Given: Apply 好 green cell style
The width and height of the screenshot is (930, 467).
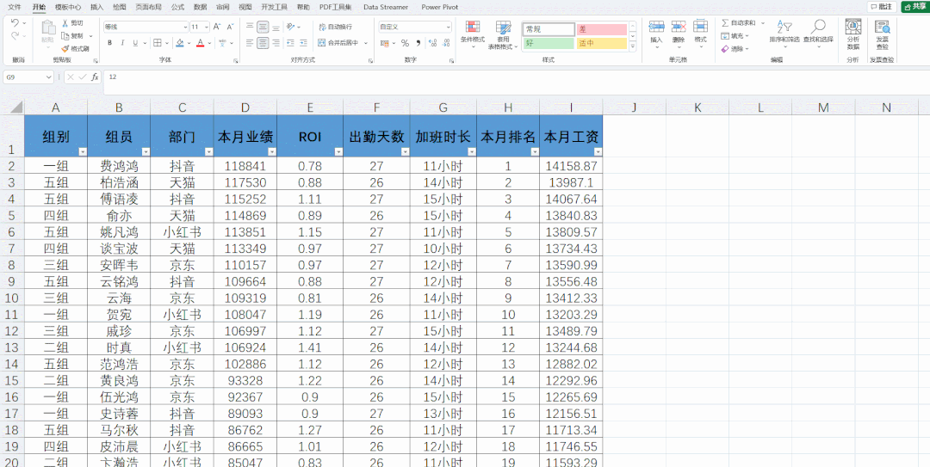Looking at the screenshot, I should [x=549, y=43].
